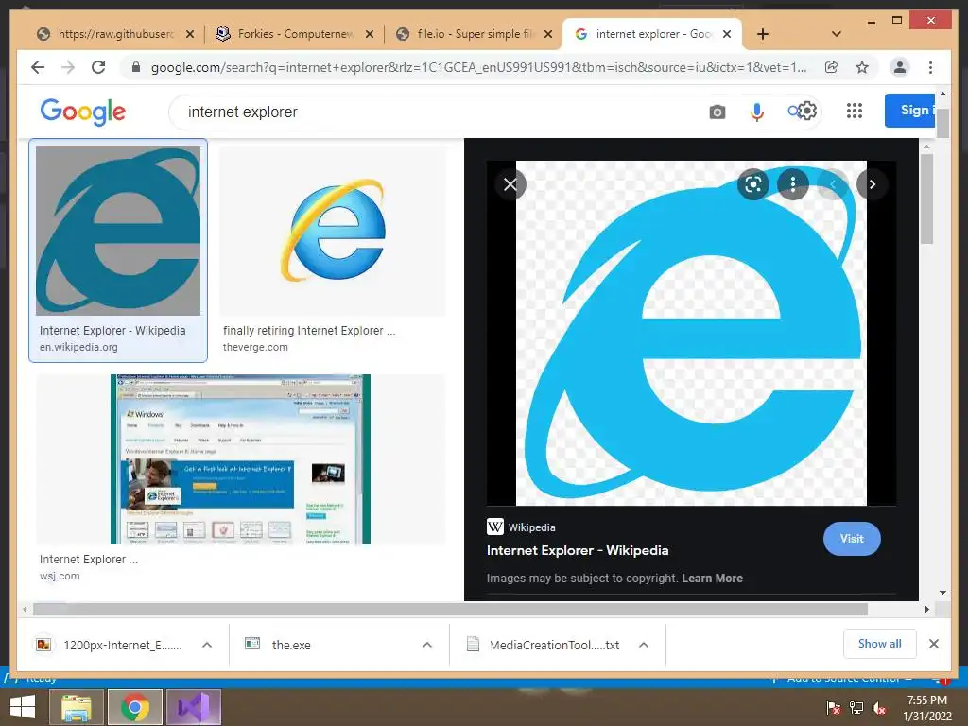The width and height of the screenshot is (968, 726).
Task: Open a new tab with the plus button
Action: pos(763,34)
